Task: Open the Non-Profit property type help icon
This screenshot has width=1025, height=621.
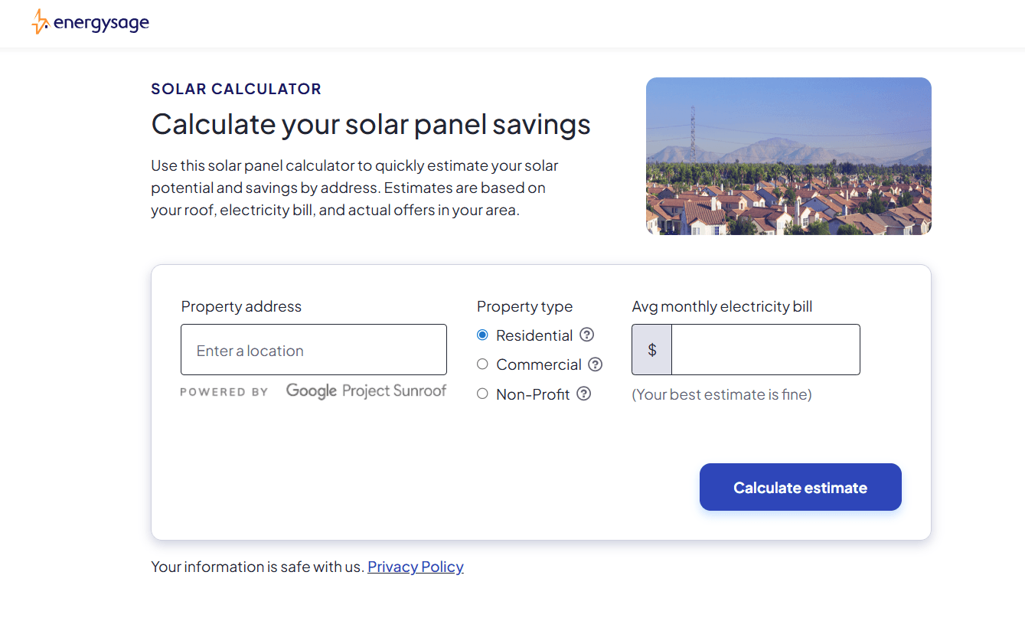Action: 584,393
